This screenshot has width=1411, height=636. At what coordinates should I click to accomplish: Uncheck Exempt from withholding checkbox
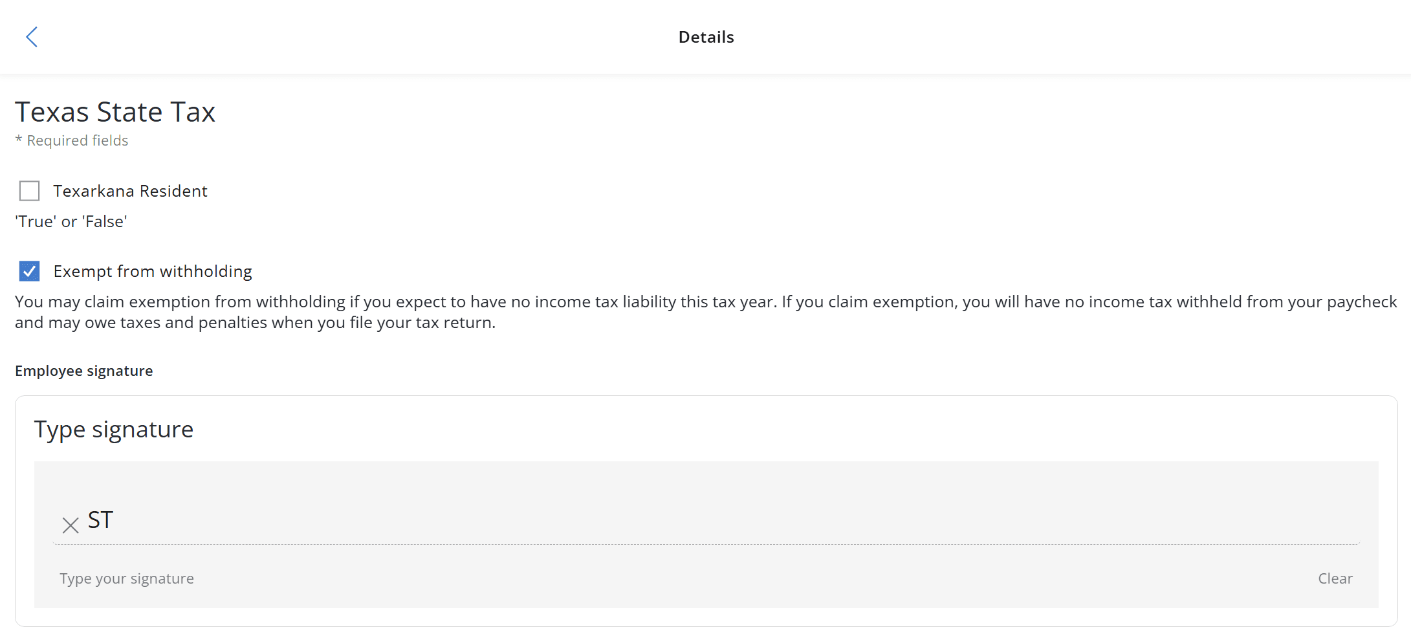[30, 271]
